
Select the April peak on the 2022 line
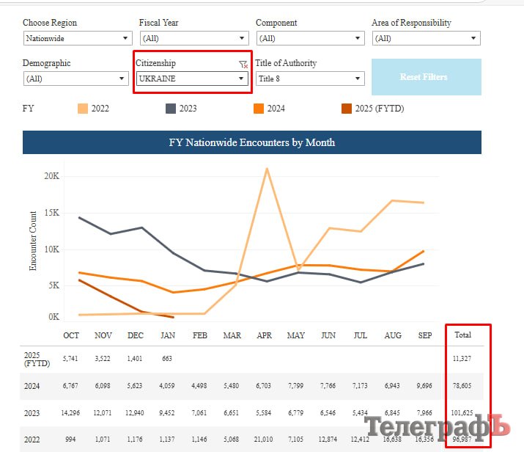pyautogui.click(x=266, y=169)
